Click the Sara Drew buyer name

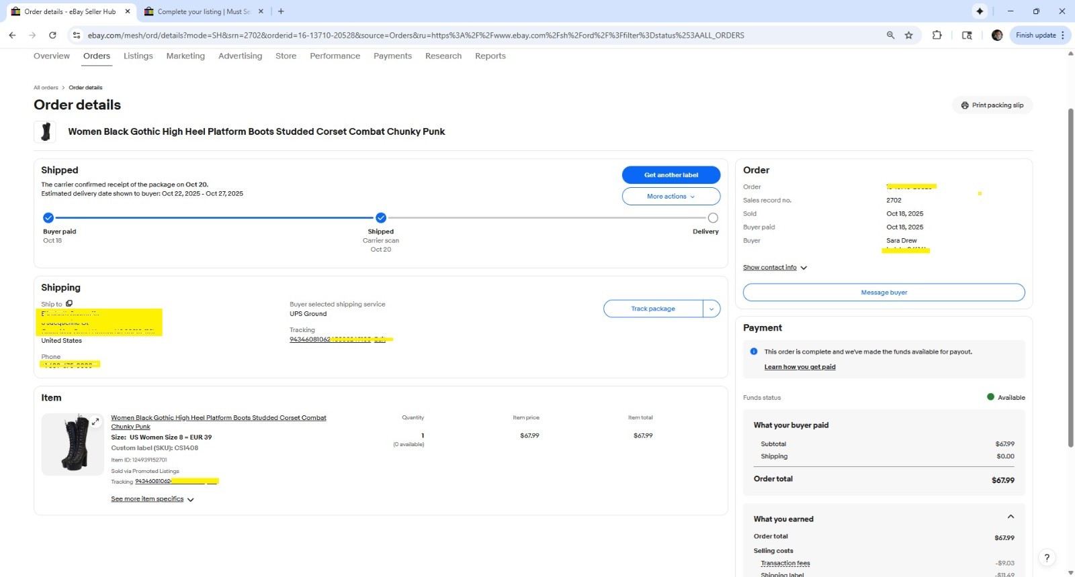(901, 240)
